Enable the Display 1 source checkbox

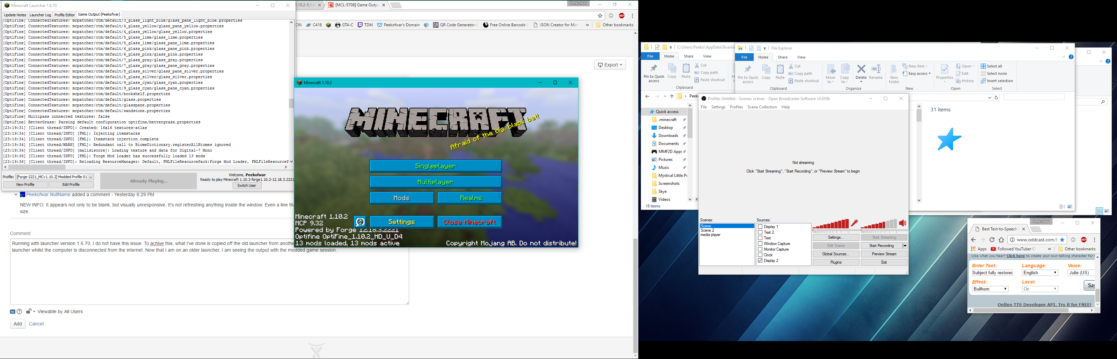coord(760,227)
